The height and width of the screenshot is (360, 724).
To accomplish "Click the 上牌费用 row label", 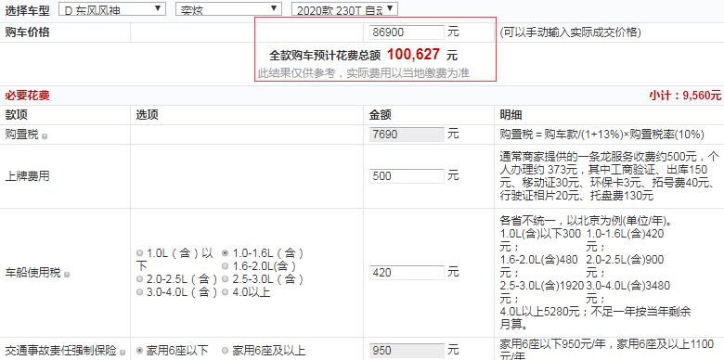I will pyautogui.click(x=27, y=176).
